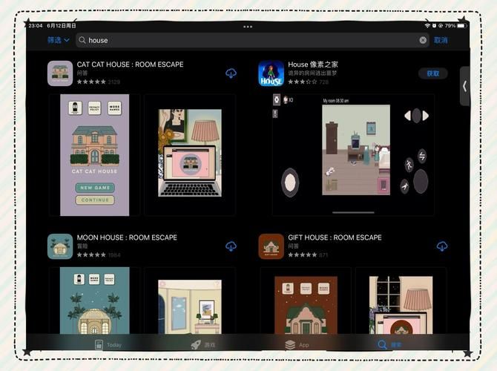Open the GIFT HOUSE app icon

click(x=271, y=246)
